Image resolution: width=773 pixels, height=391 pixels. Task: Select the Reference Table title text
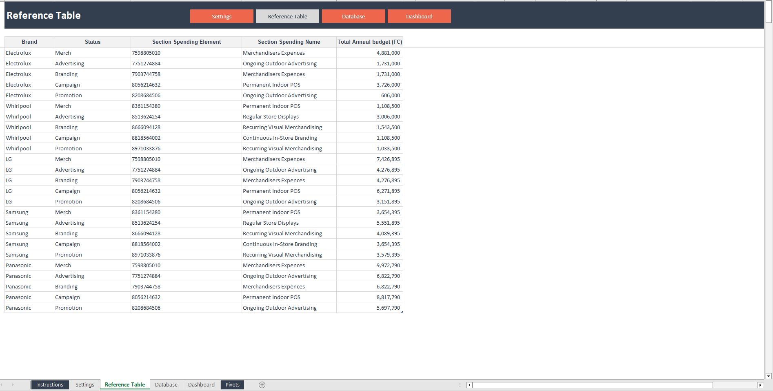44,16
